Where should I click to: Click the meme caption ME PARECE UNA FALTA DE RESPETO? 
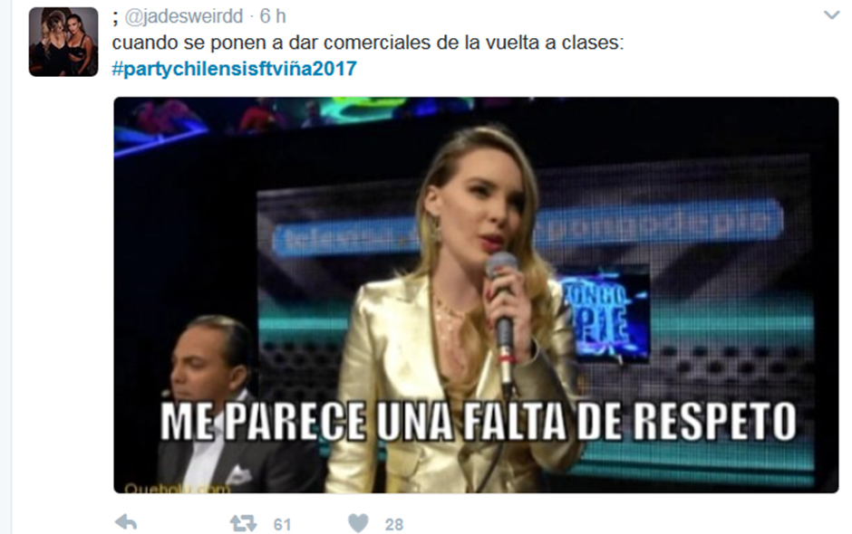479,421
